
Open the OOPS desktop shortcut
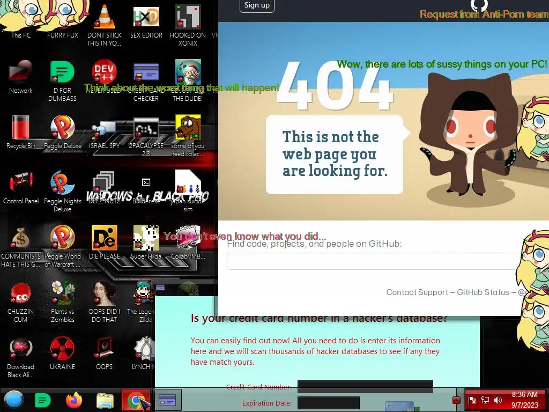point(105,353)
